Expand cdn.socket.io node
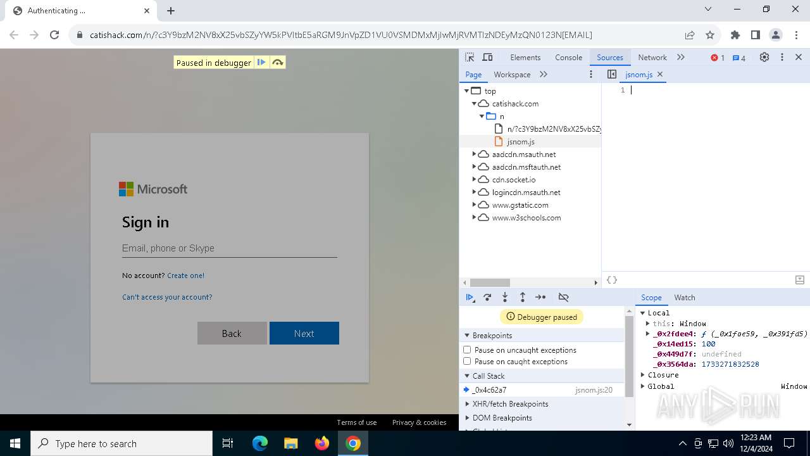 (474, 179)
